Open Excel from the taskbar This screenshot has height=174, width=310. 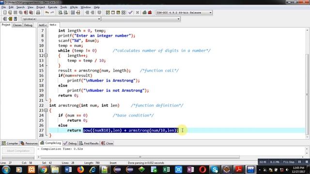(x=166, y=170)
